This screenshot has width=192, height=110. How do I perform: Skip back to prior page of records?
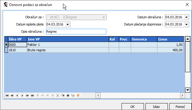pos(12,96)
